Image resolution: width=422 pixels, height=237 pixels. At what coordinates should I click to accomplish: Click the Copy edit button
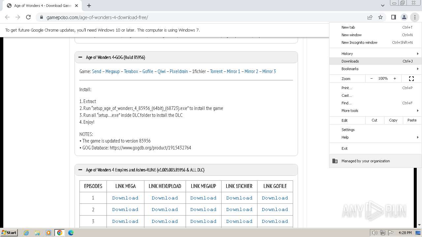(393, 120)
